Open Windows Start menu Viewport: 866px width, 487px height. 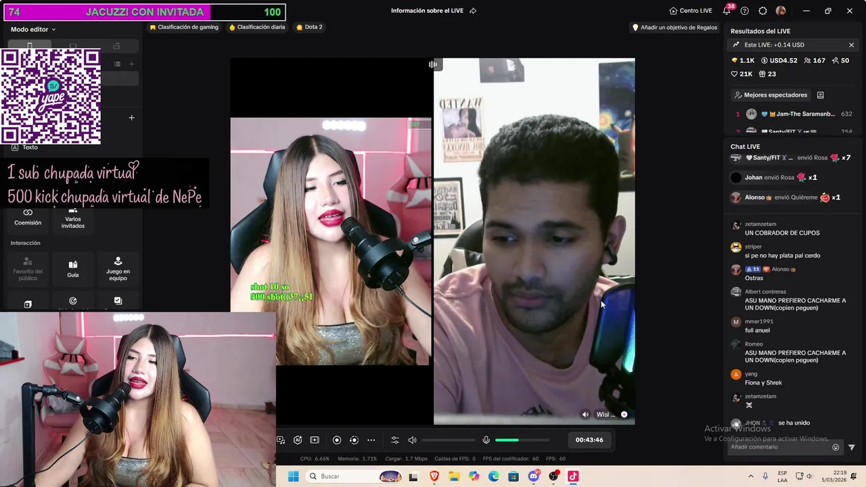pyautogui.click(x=294, y=476)
